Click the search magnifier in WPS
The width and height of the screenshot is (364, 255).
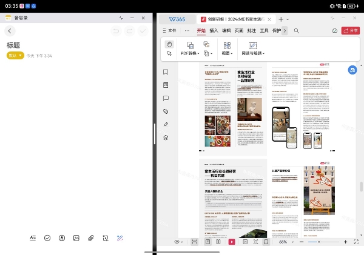click(x=296, y=30)
